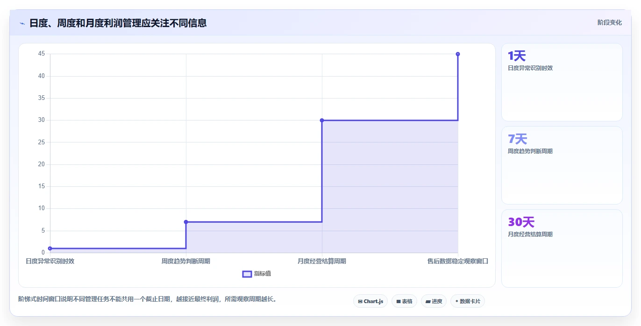Click the y-axis tick label 30

pos(42,120)
